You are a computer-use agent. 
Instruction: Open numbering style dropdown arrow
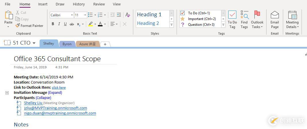[105, 15]
